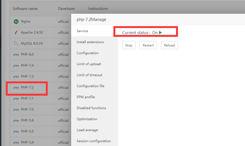Viewport: 245px width, 146px height.
Task: Open the Install extensions tab
Action: coord(90,42)
